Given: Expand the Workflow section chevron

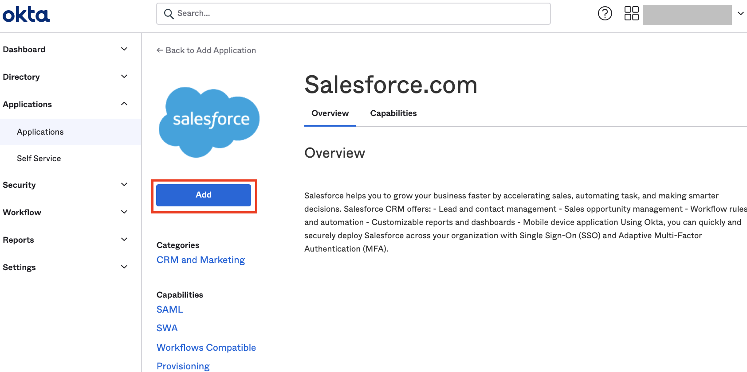Looking at the screenshot, I should [x=124, y=212].
